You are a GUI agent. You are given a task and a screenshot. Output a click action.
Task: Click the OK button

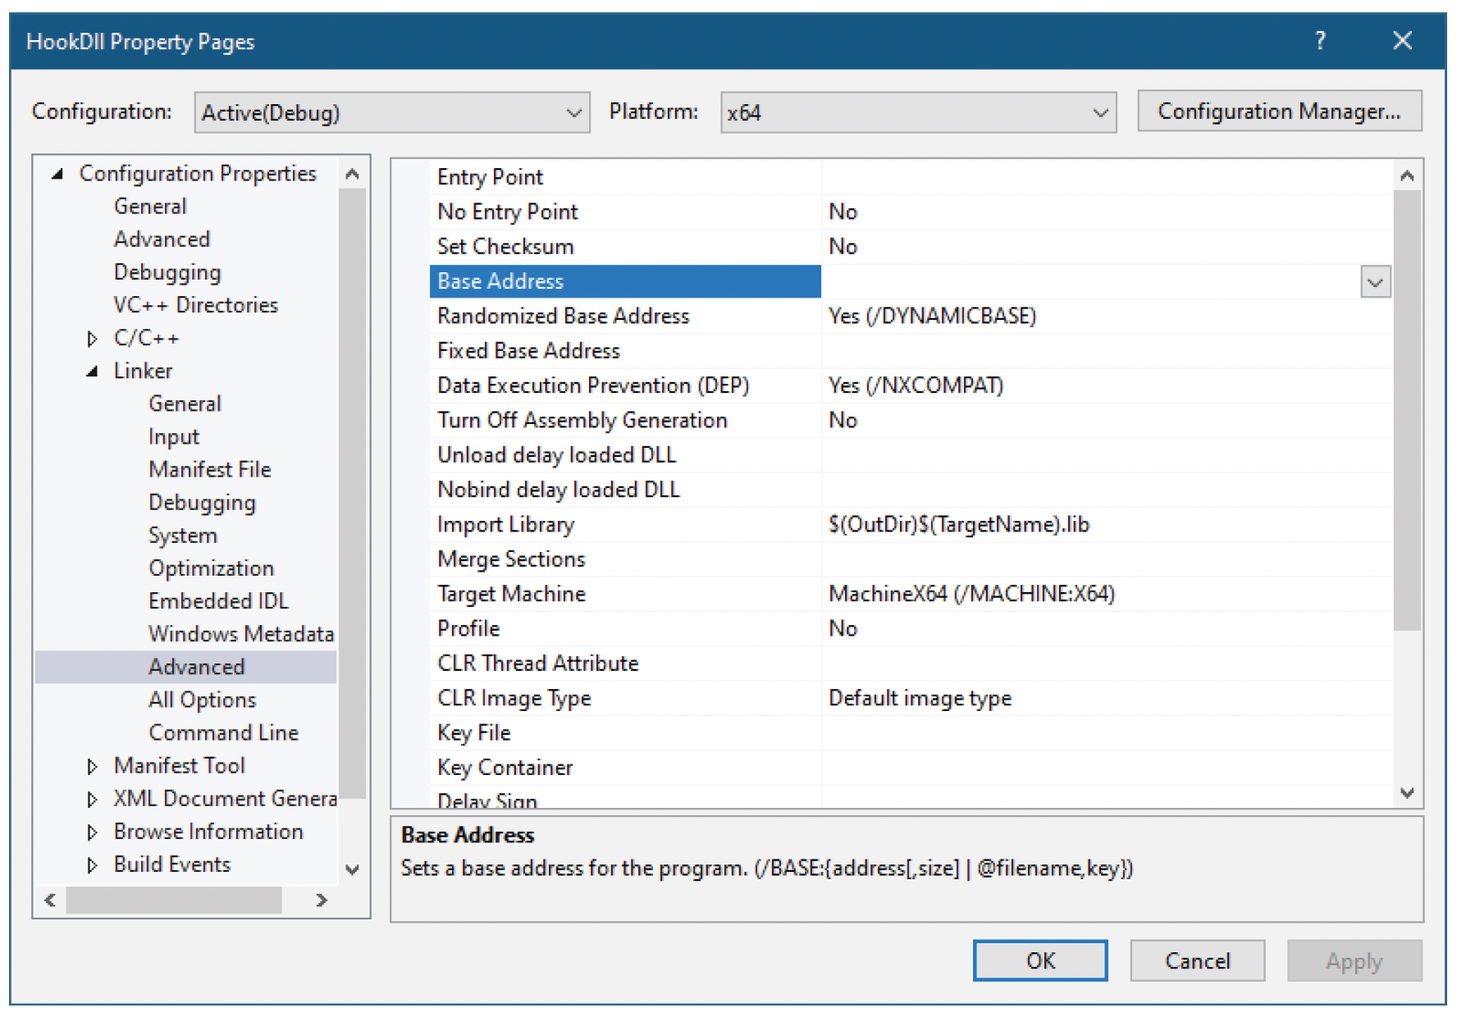coord(1040,960)
